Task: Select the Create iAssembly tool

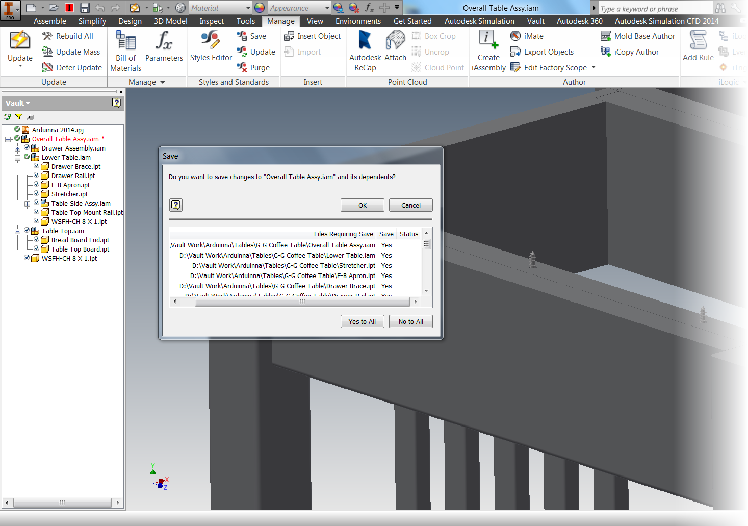Action: pos(487,48)
